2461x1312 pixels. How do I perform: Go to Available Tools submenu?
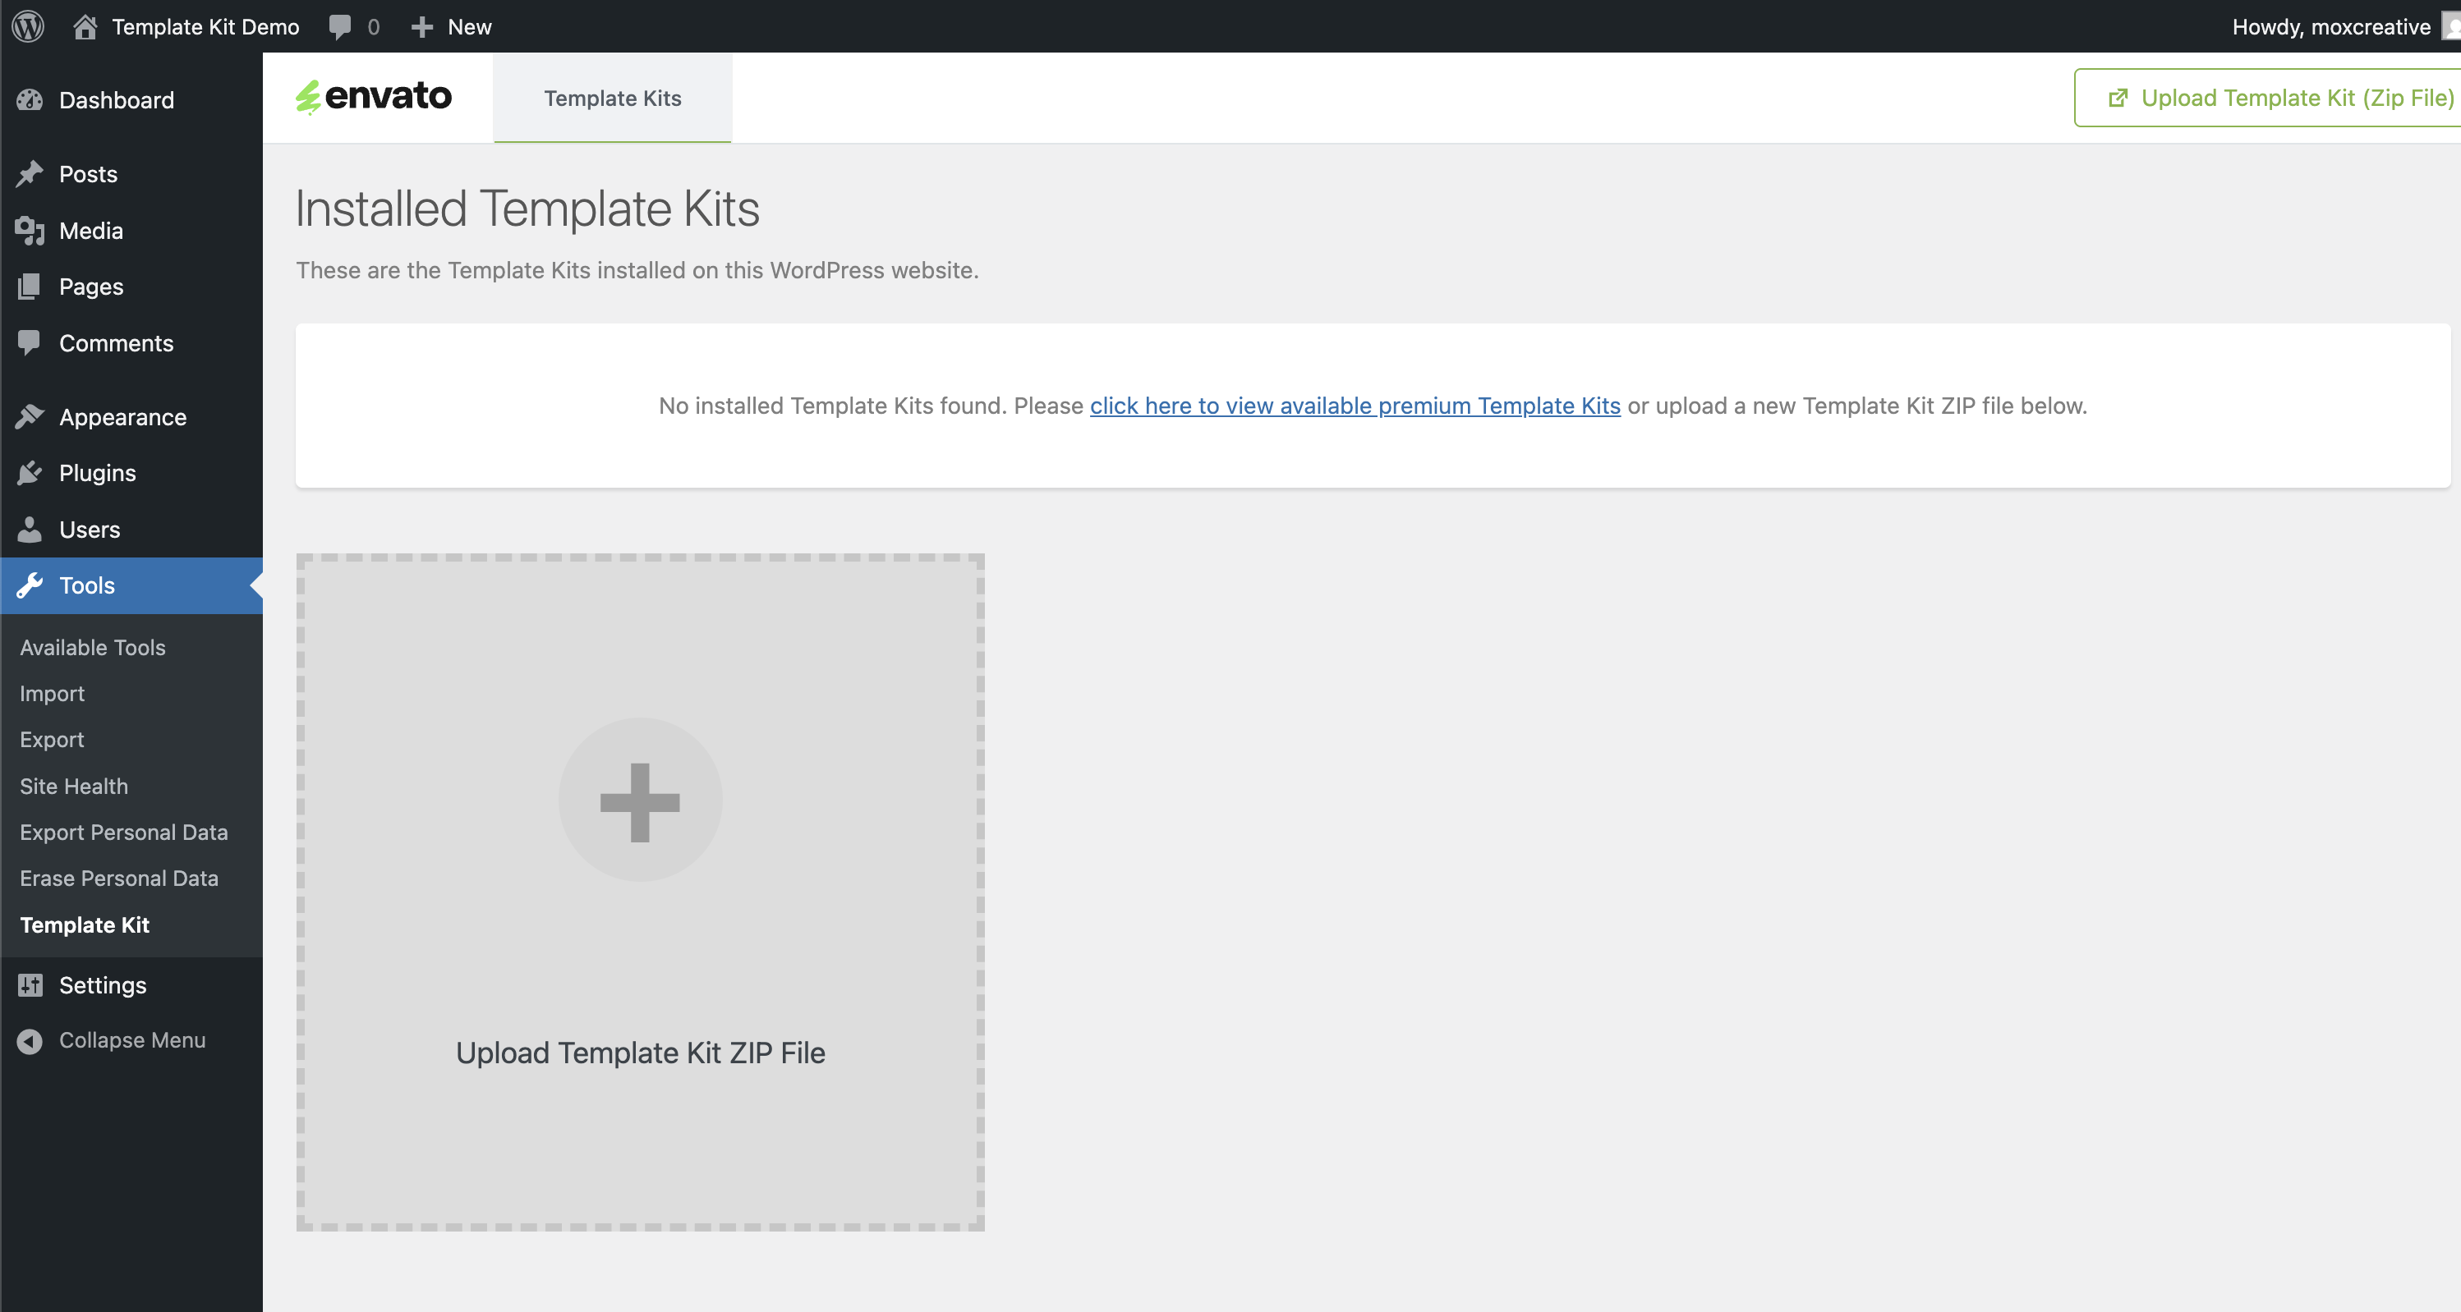[x=93, y=648]
